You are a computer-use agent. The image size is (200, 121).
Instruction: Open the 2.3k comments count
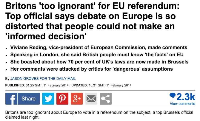pos(186,97)
